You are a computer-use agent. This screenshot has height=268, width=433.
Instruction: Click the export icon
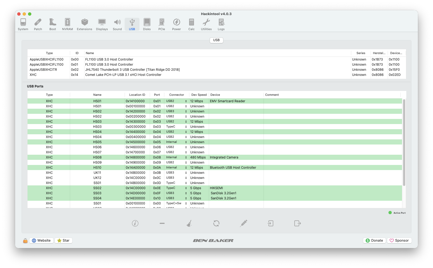298,223
